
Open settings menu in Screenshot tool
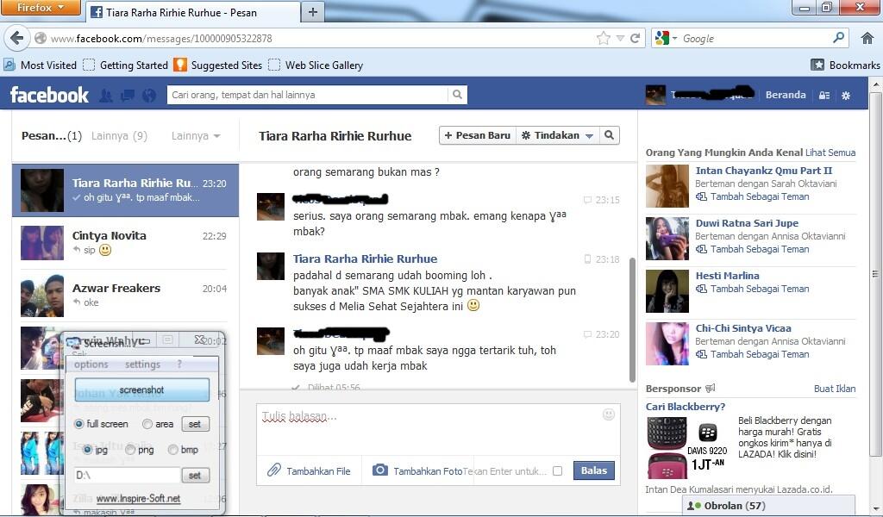tap(142, 364)
